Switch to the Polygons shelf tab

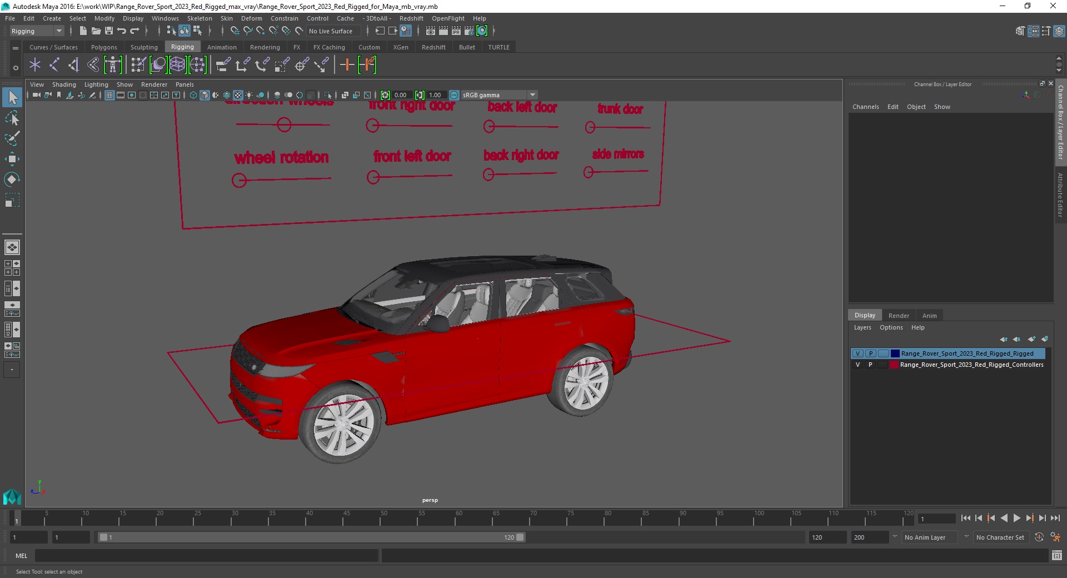(x=104, y=47)
